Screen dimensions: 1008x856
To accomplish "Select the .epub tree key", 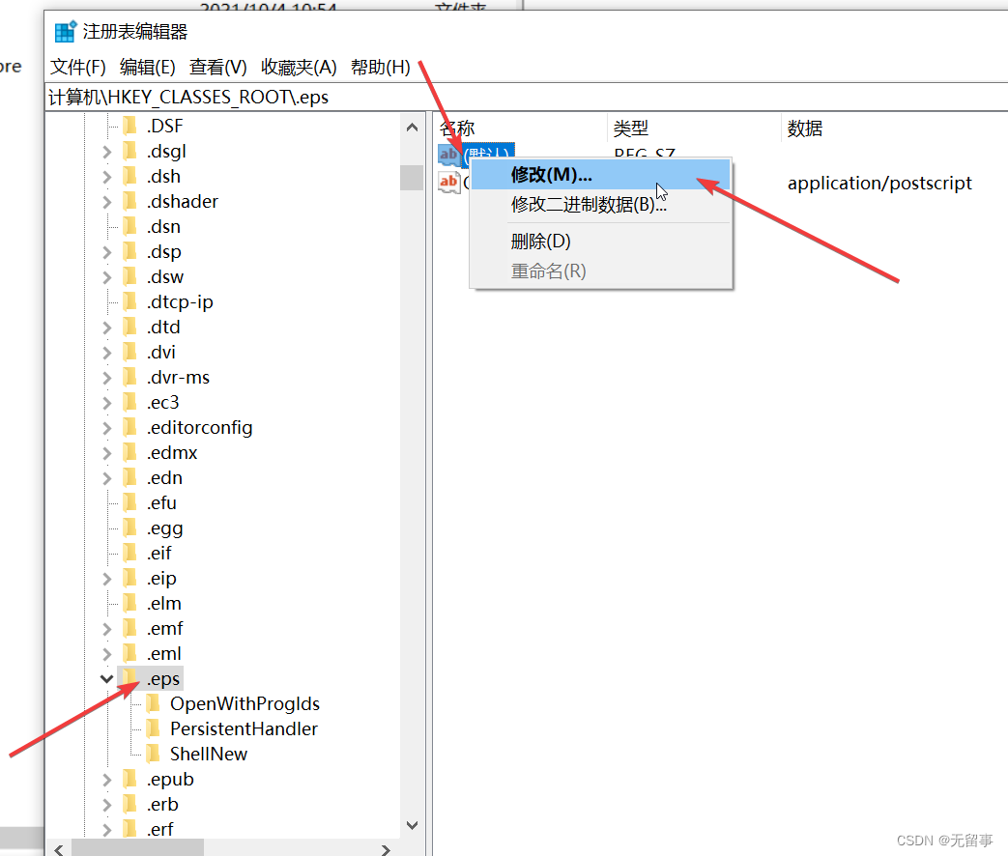I will click(170, 780).
